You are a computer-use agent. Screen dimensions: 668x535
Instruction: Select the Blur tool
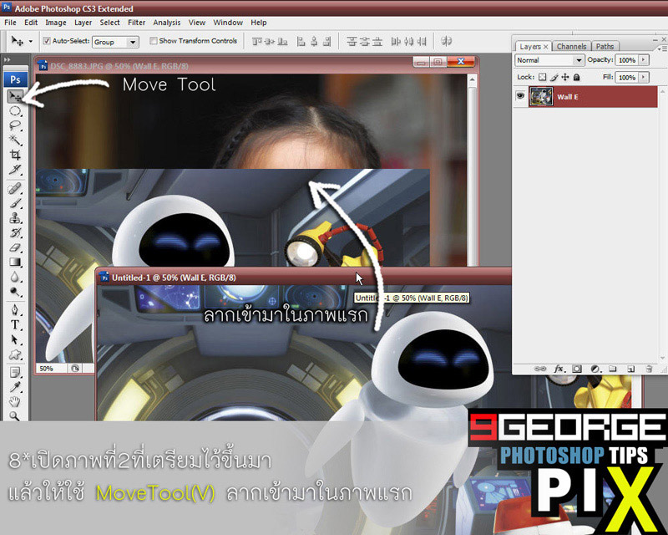click(15, 277)
